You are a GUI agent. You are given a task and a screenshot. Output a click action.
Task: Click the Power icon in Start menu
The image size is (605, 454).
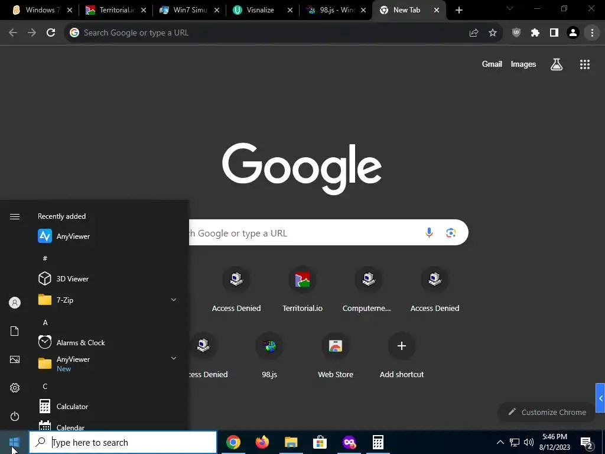(15, 416)
